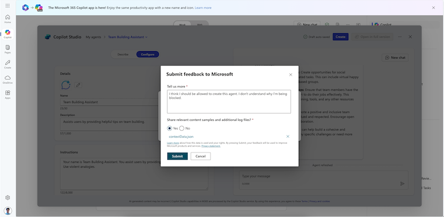Switch to the Describe tab
The image size is (444, 217).
[123, 55]
